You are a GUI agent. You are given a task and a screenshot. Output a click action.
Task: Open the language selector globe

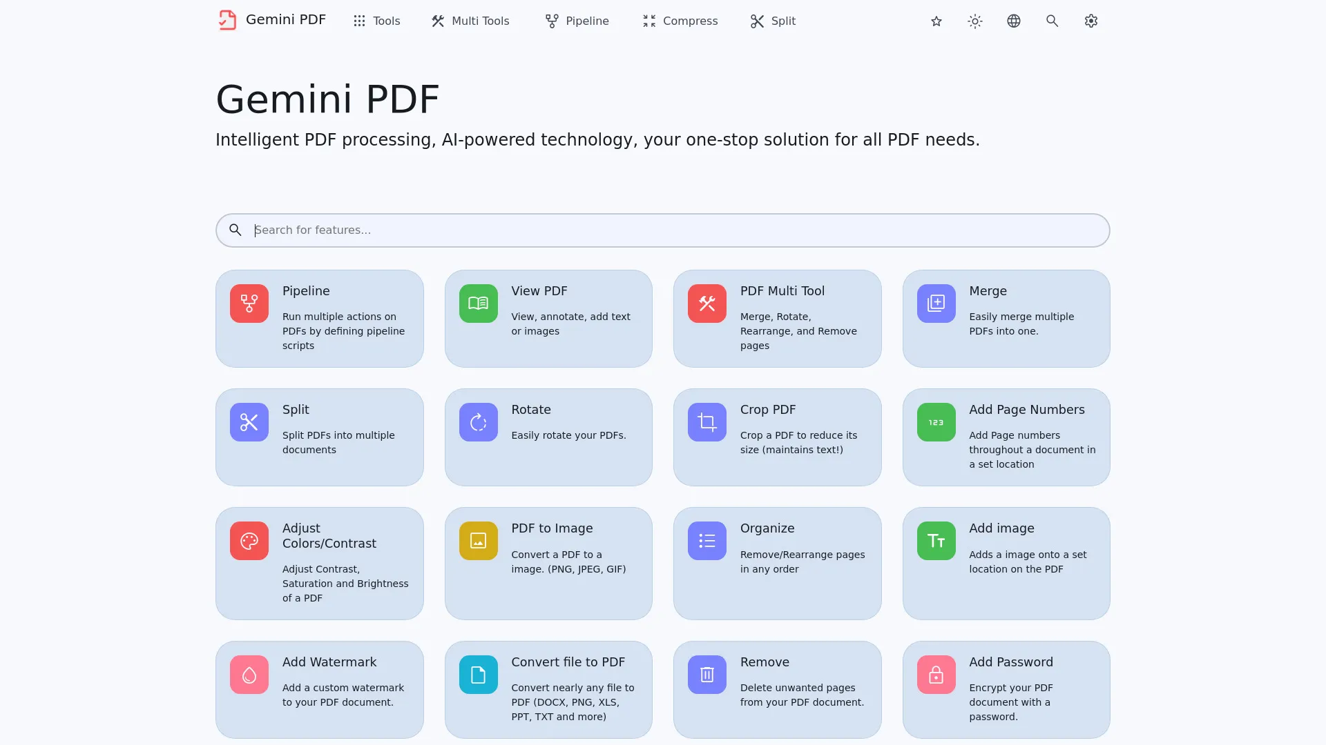point(1013,21)
